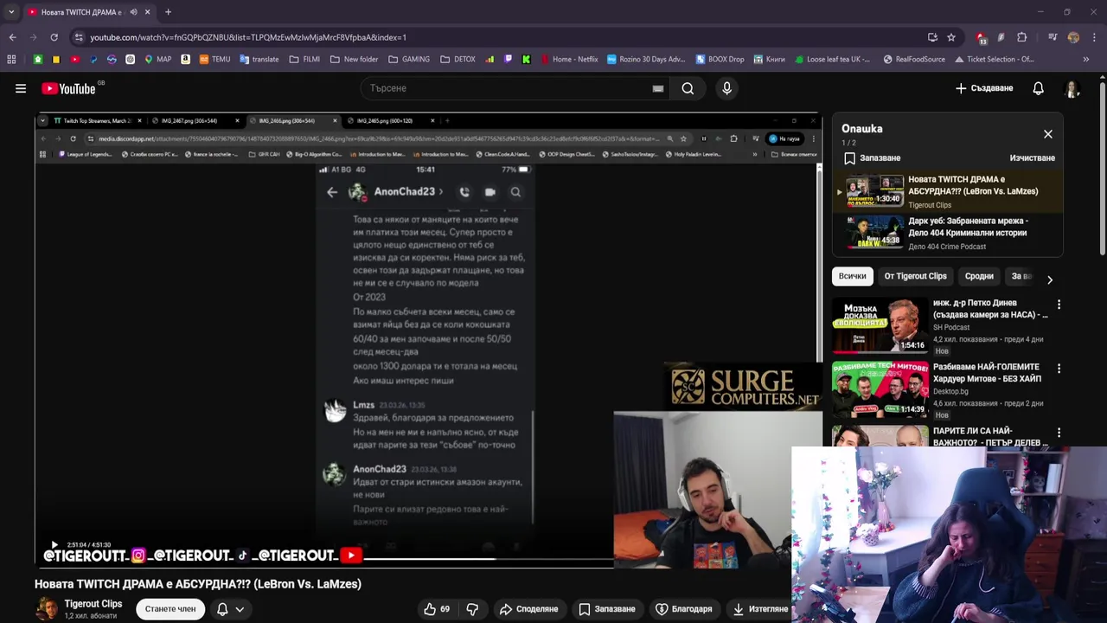
Task: Open options menu for Разбиваме НАЙ-ГОЛЕМИТЕ video
Action: coord(1059,369)
